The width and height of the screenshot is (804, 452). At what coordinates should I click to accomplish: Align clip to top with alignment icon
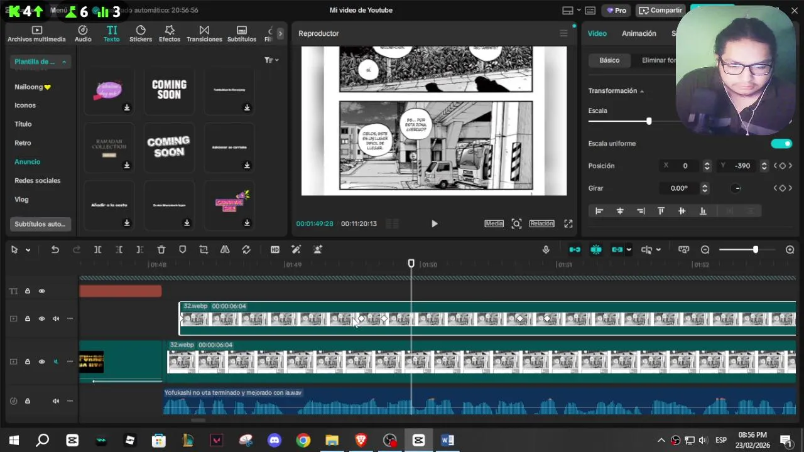(661, 211)
